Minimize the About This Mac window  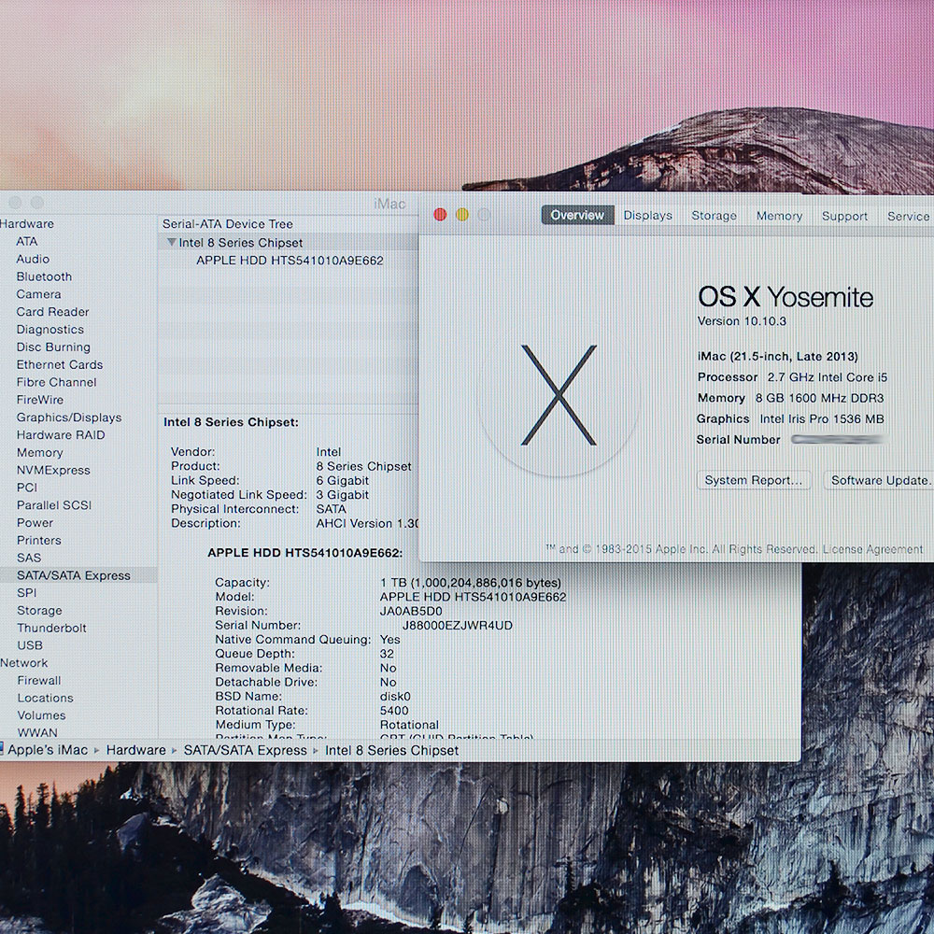[x=462, y=215]
